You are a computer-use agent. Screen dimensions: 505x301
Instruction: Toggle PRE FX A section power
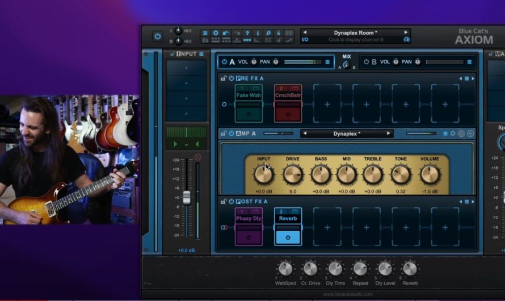tap(232, 78)
